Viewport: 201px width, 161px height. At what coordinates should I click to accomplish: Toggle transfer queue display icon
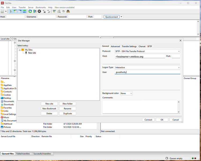coord(24,12)
